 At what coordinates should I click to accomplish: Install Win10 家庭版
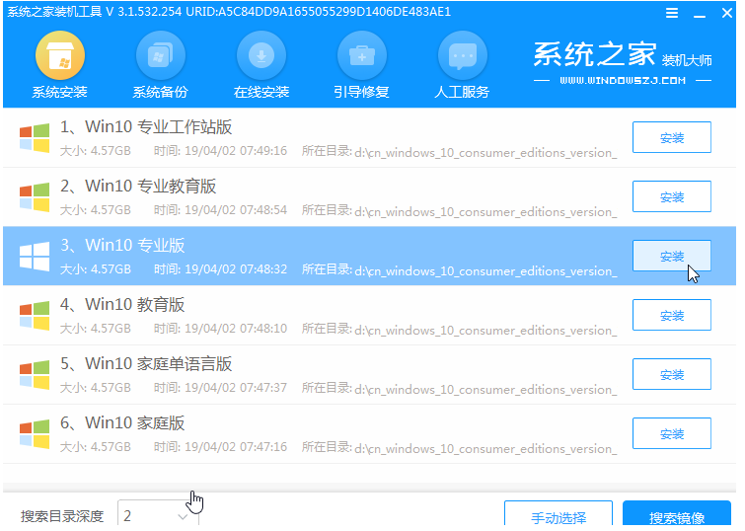coord(671,433)
